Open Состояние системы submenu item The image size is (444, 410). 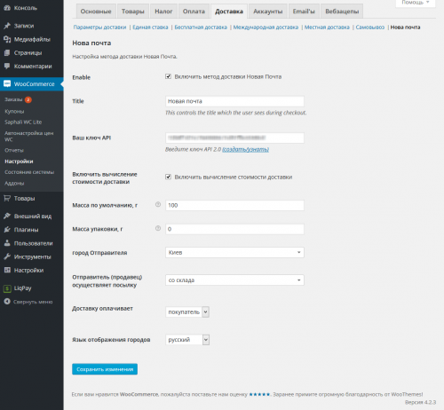point(29,172)
